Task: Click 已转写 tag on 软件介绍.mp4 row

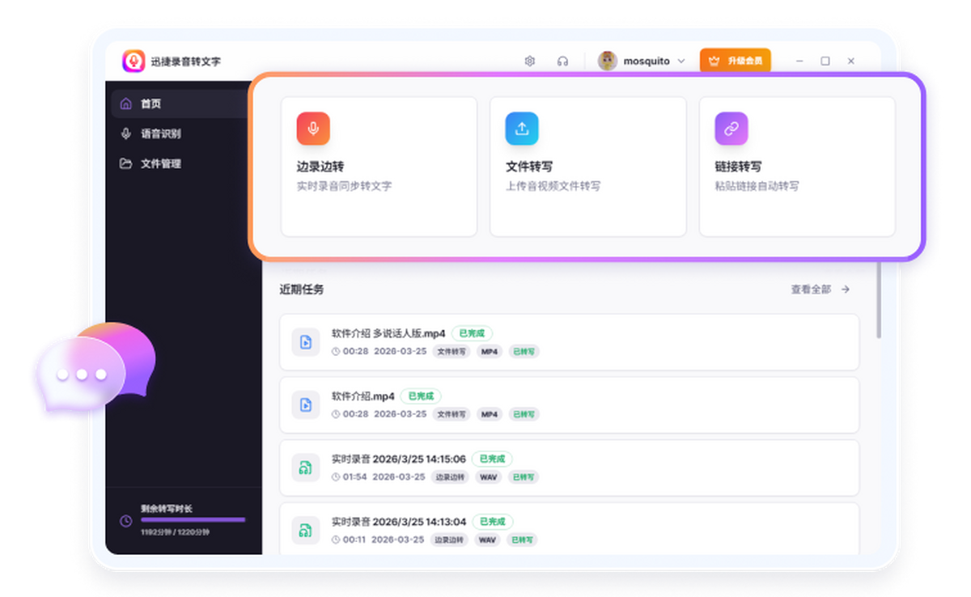Action: (524, 414)
